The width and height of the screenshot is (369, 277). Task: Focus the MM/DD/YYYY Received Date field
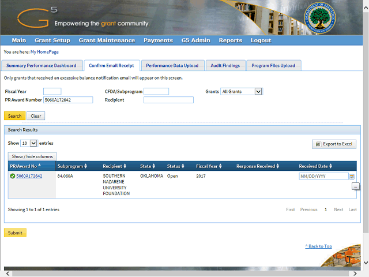coord(323,176)
